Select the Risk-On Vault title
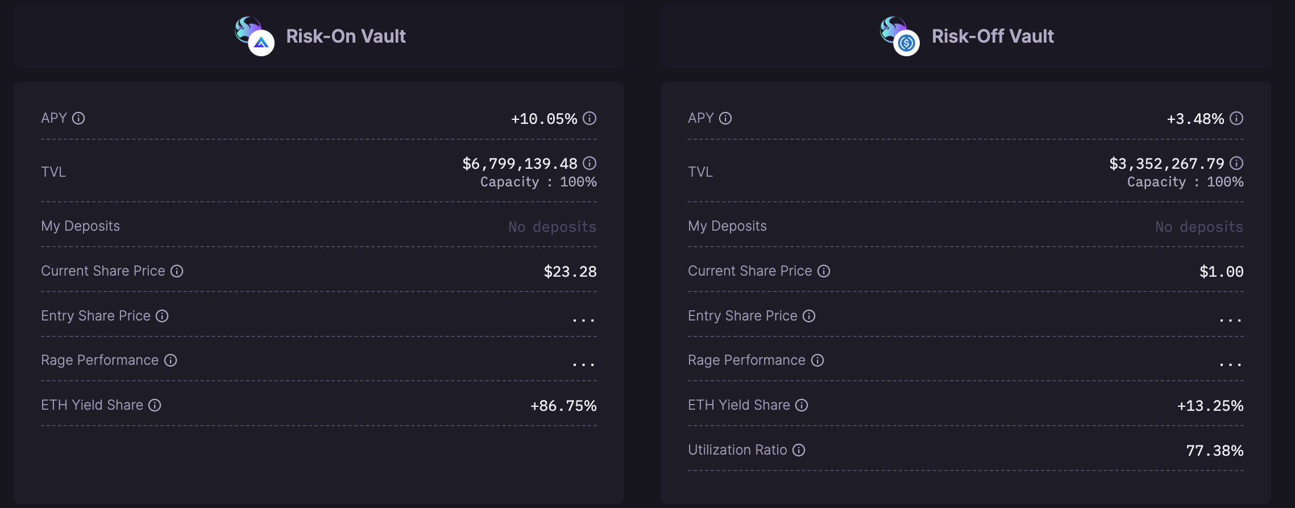1295x508 pixels. point(346,36)
